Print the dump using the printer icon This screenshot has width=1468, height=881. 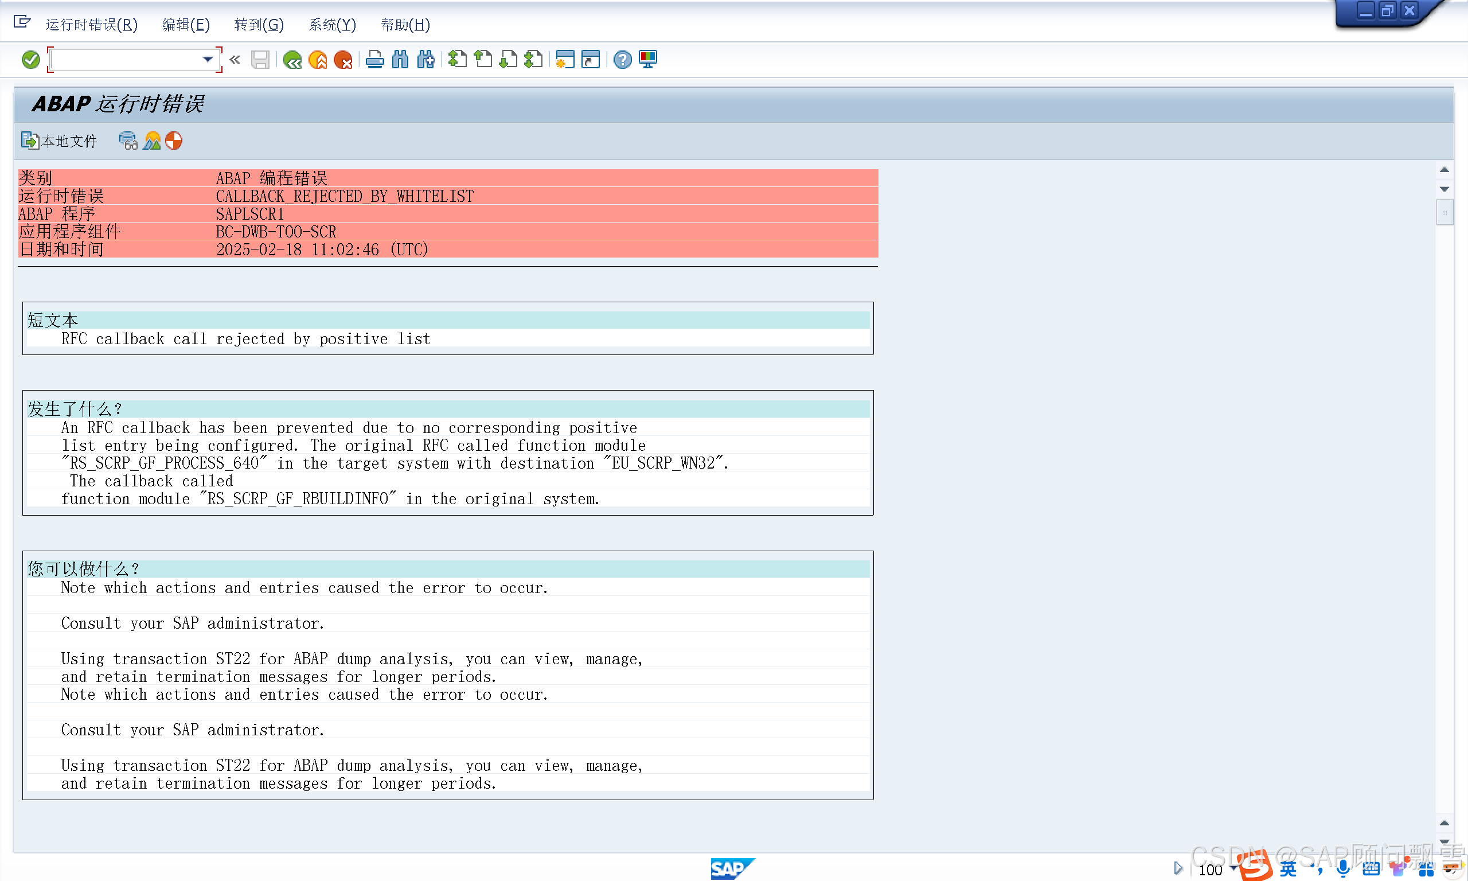tap(375, 60)
